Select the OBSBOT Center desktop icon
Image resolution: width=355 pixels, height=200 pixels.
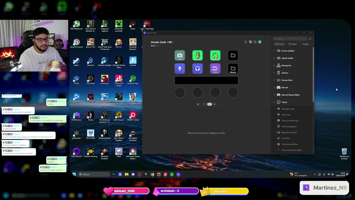point(133,116)
